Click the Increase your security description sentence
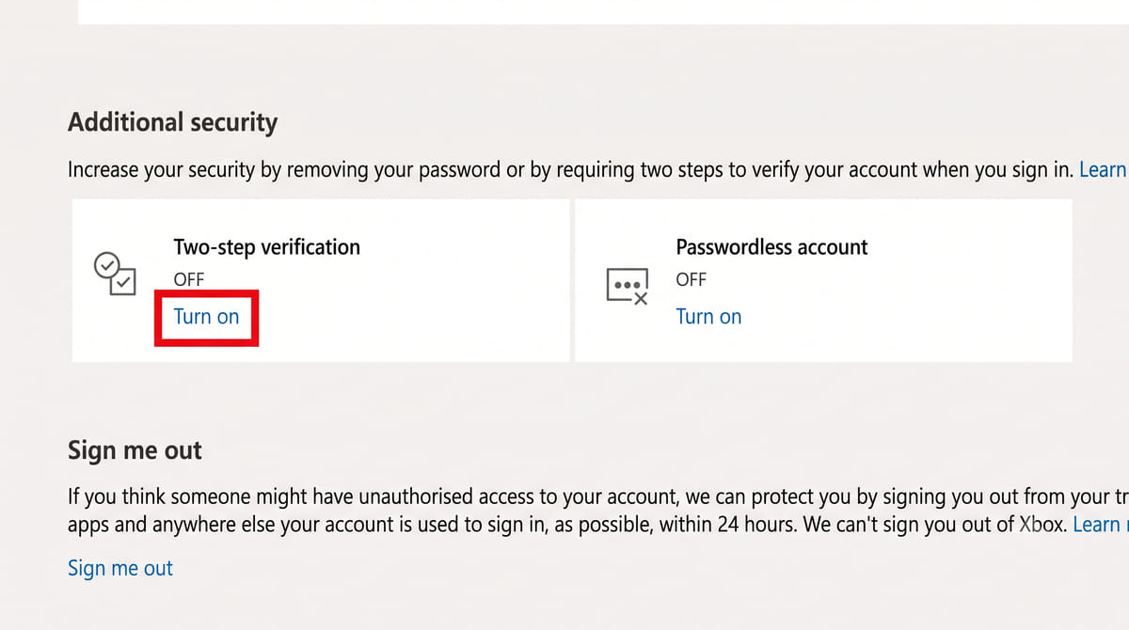The image size is (1129, 630). point(570,170)
